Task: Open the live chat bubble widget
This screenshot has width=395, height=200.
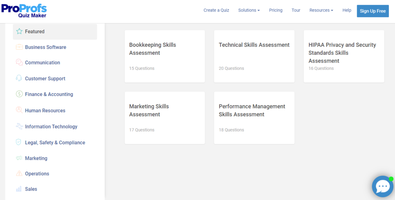Action: coord(382,187)
